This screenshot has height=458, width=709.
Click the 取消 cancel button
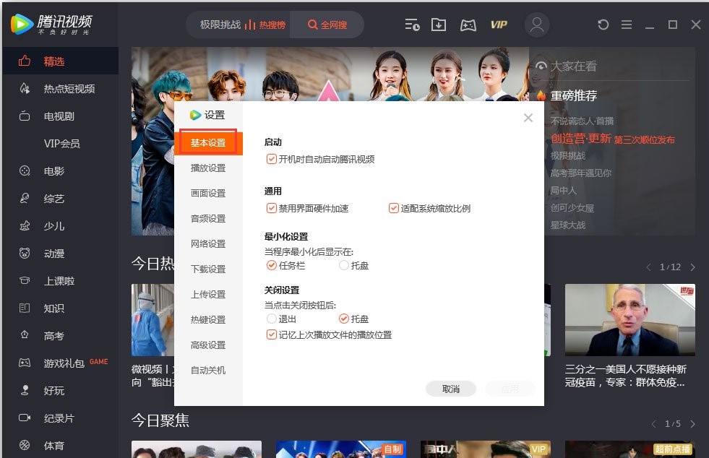coord(450,388)
